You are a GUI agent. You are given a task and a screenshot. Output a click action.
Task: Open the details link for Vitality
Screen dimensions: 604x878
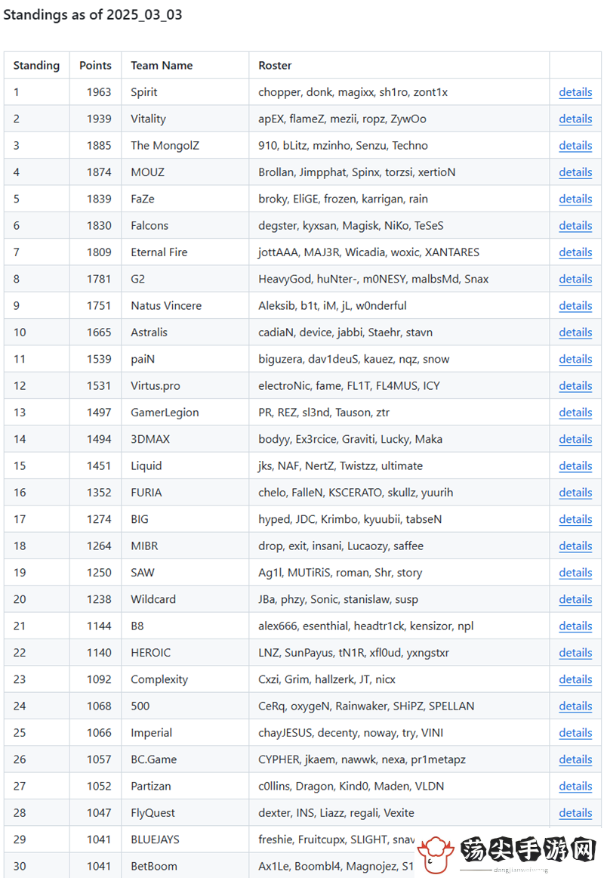[x=575, y=119]
